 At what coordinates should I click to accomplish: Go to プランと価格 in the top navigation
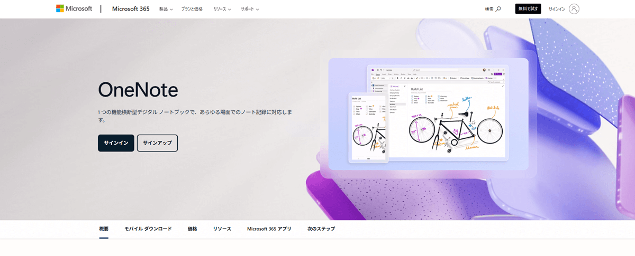[193, 9]
